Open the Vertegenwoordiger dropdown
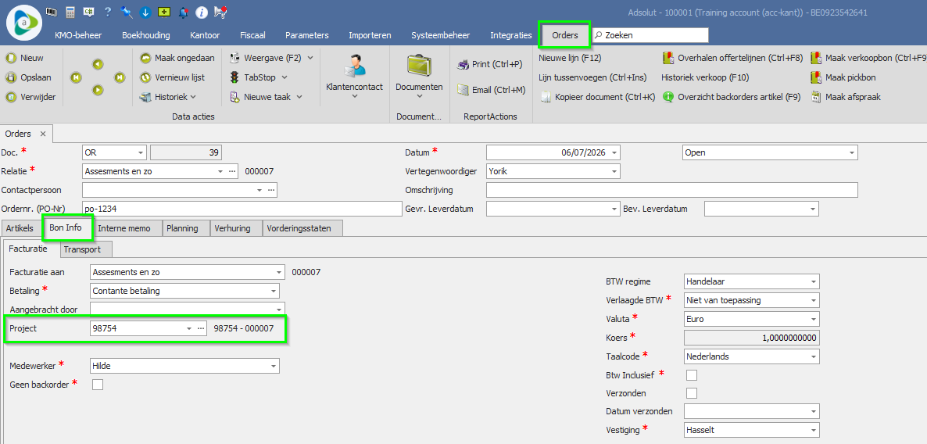The image size is (927, 444). 615,171
